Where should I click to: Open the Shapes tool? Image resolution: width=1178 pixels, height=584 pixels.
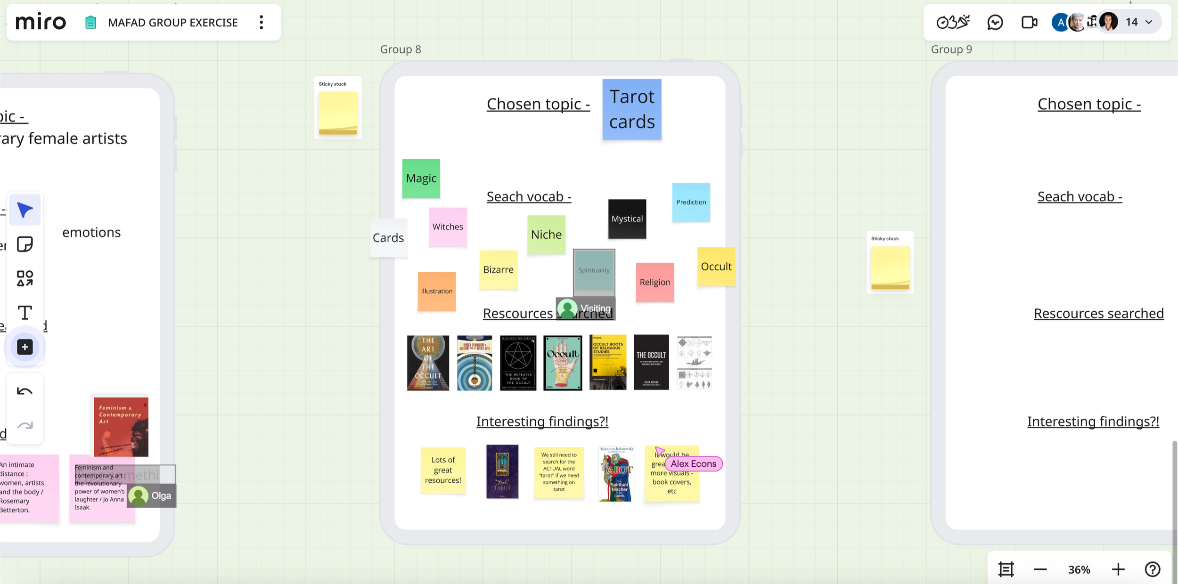click(x=25, y=278)
